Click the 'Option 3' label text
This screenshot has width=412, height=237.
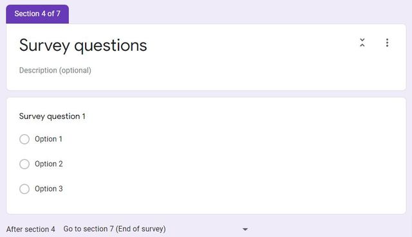[x=49, y=189]
